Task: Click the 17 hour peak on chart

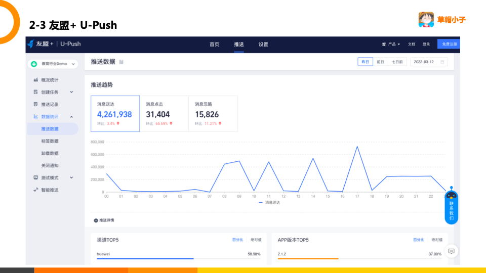Action: point(357,147)
